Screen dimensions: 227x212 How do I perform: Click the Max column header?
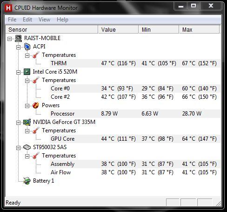(200, 29)
